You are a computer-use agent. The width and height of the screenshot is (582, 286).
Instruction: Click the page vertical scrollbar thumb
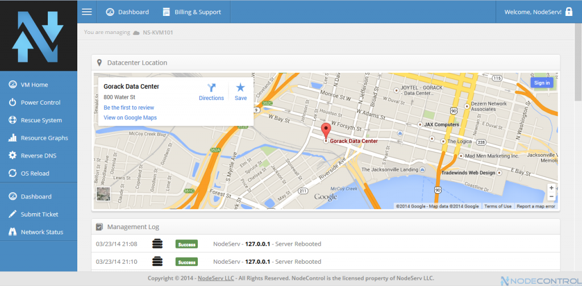pos(578,62)
